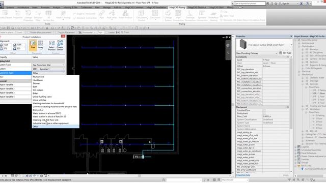Open Pipe Connection ribbon tool

coord(178,16)
